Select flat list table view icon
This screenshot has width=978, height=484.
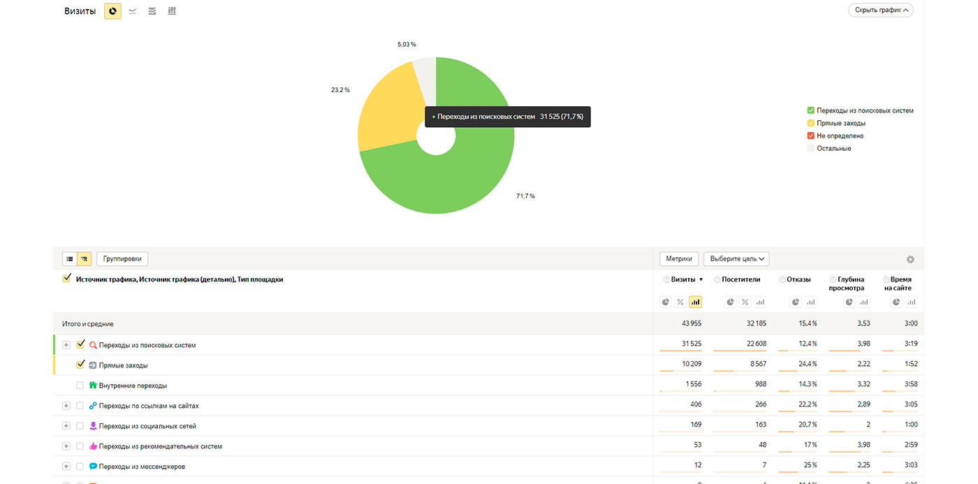click(70, 259)
